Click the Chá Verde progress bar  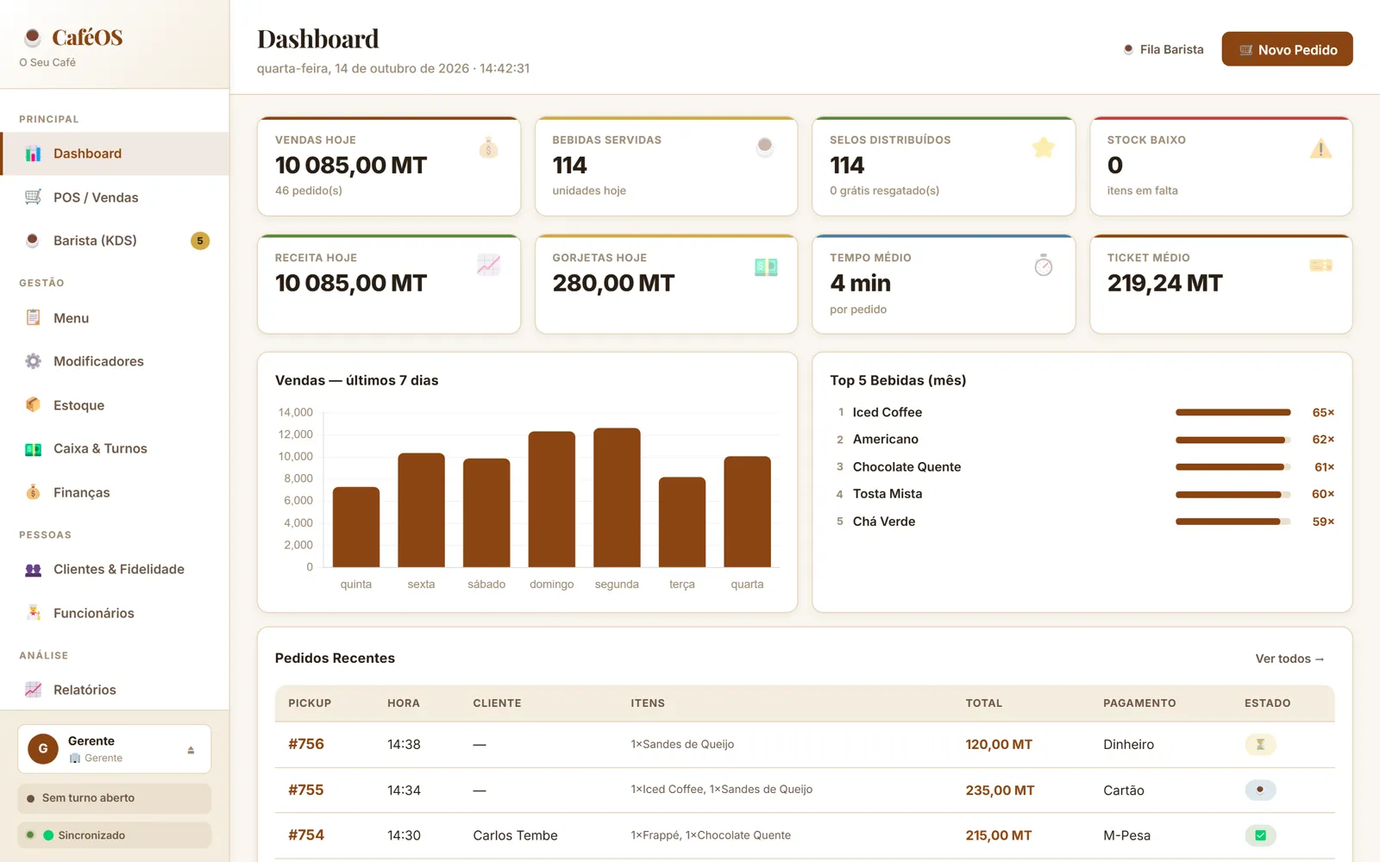[1233, 522]
